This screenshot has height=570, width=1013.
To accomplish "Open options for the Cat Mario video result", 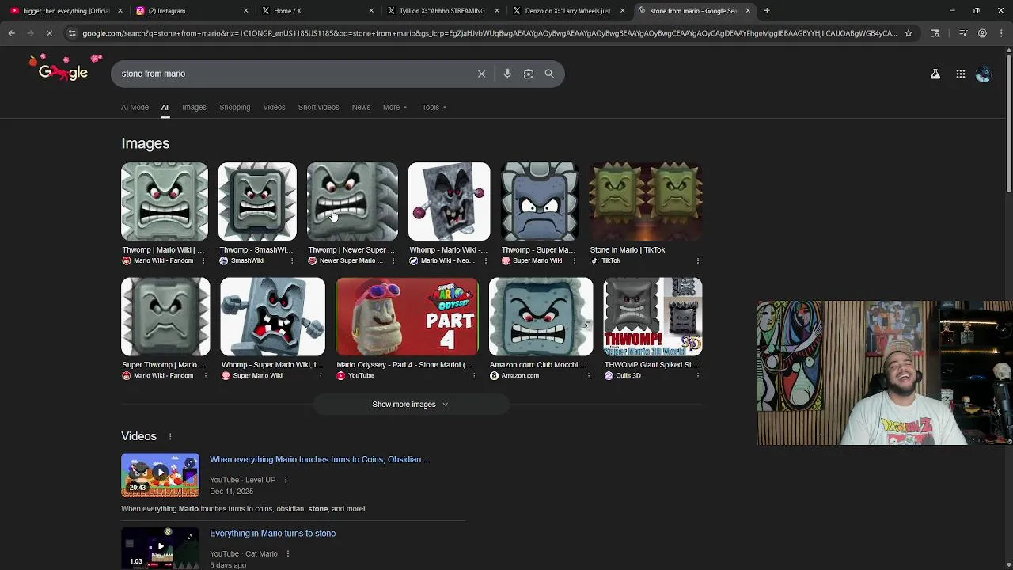I will (x=288, y=553).
